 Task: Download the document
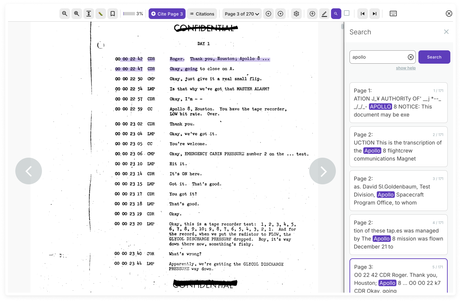(312, 14)
